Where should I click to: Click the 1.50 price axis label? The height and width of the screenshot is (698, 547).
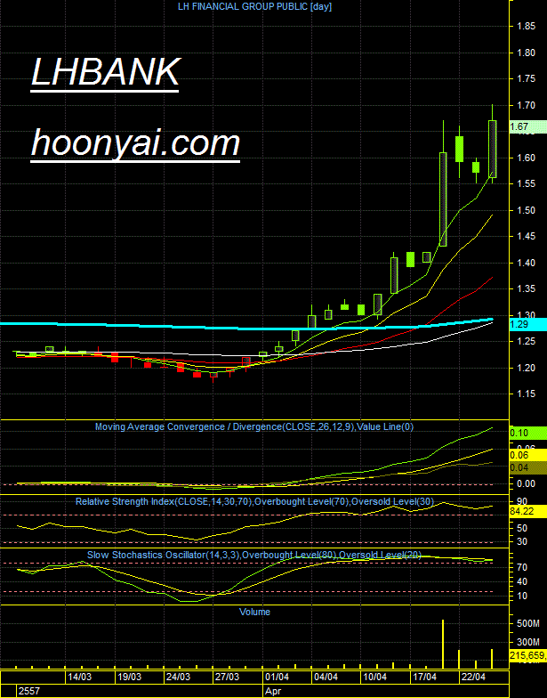527,210
